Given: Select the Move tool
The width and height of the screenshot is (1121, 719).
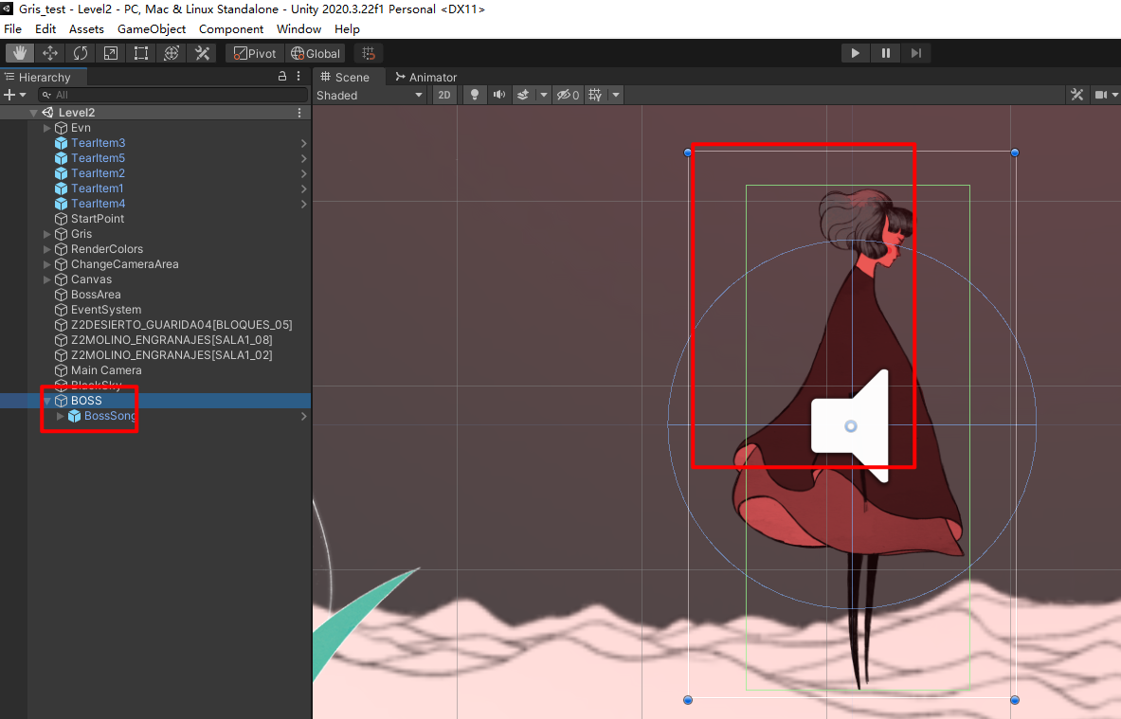Looking at the screenshot, I should click(50, 53).
